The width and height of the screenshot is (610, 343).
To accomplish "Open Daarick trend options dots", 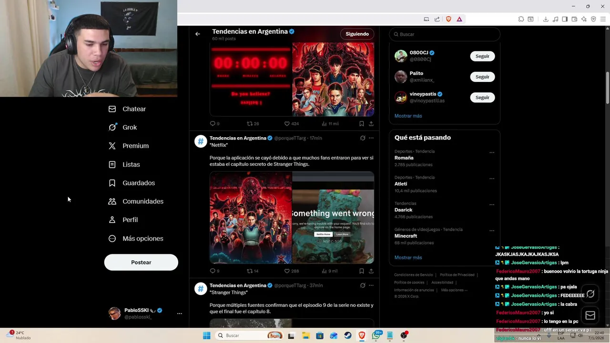I will pos(492,205).
